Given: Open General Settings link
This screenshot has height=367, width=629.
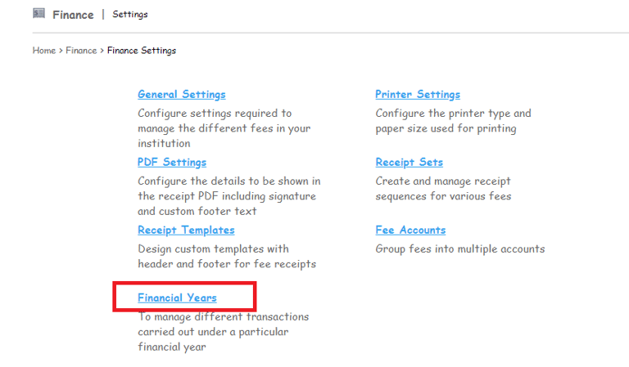Looking at the screenshot, I should point(181,95).
